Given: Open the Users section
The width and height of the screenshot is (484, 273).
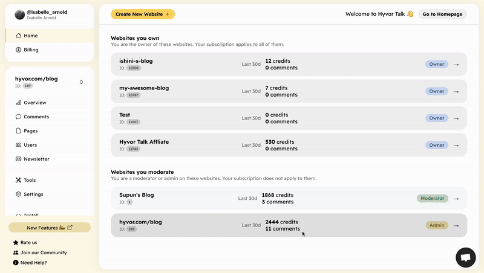Looking at the screenshot, I should (50, 145).
